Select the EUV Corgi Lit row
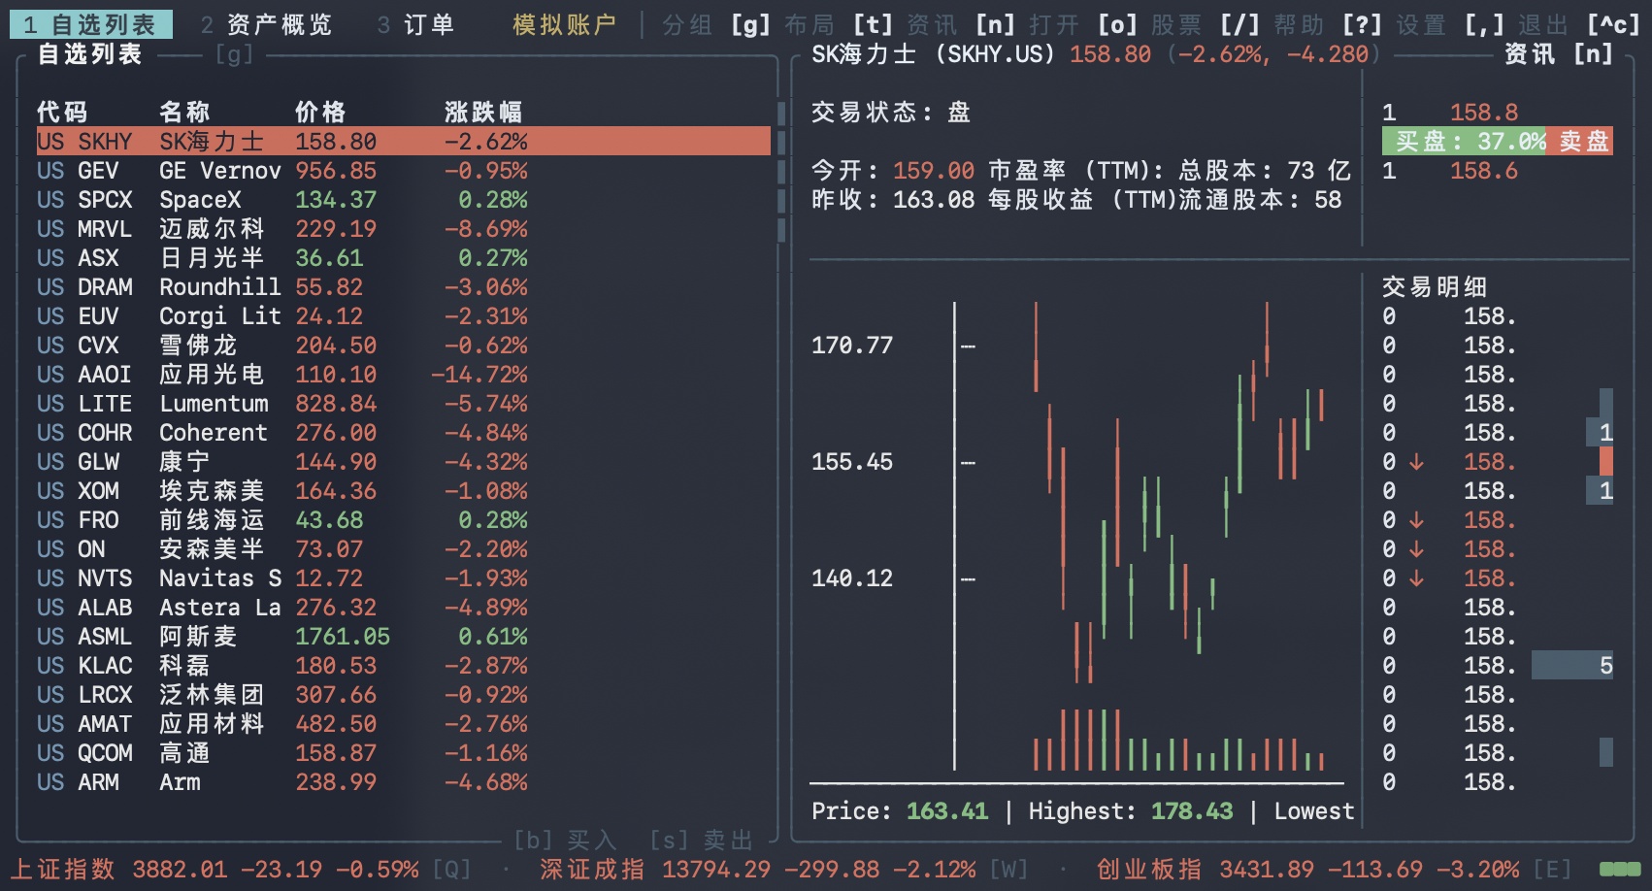This screenshot has height=891, width=1652. click(x=404, y=316)
